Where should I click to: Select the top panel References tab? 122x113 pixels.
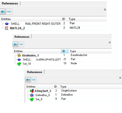(10, 3)
